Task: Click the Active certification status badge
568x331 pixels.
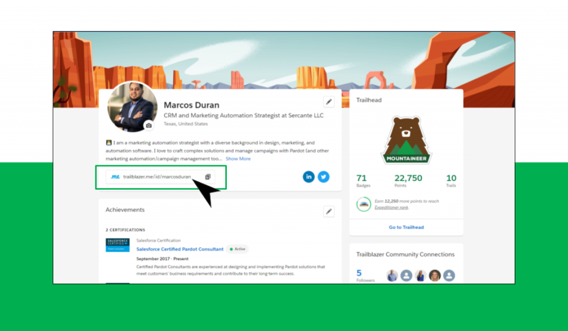Action: pos(237,249)
